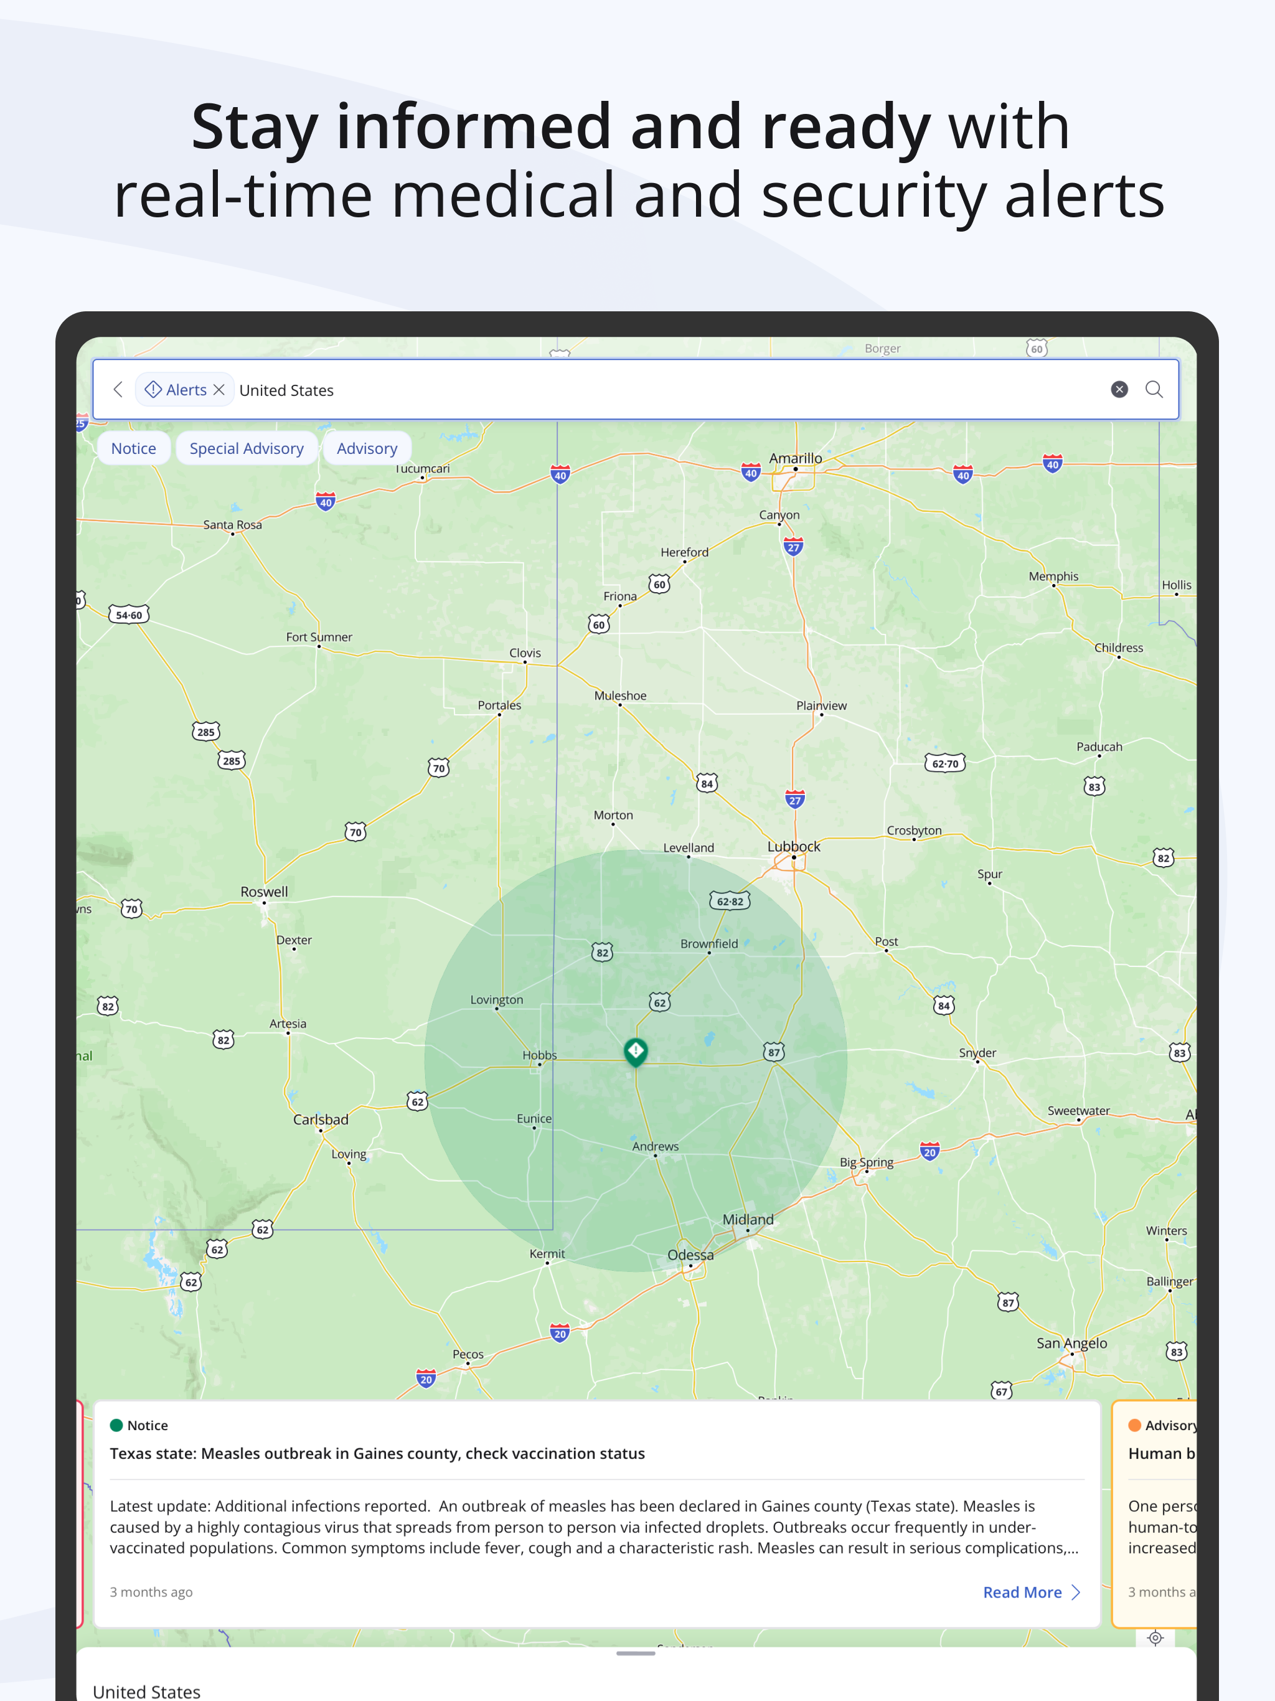Select Andrews town label on map
Image resolution: width=1275 pixels, height=1701 pixels.
[655, 1146]
